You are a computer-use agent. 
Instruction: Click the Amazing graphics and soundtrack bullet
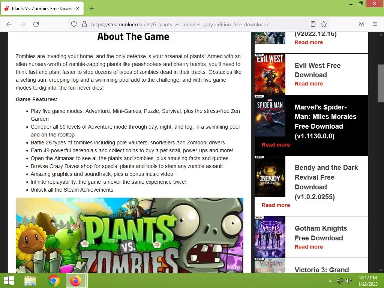click(102, 174)
